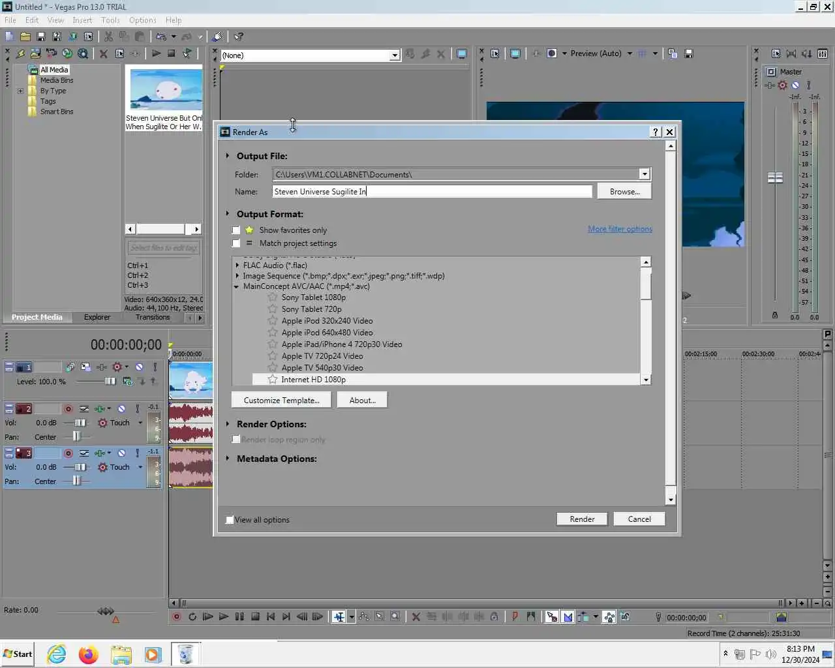Click Play From Start in transport bar
This screenshot has height=668, width=835.
tap(207, 616)
